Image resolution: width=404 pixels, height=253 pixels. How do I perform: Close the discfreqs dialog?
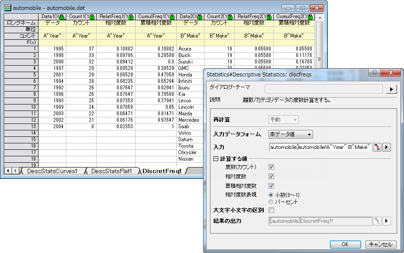(x=391, y=73)
